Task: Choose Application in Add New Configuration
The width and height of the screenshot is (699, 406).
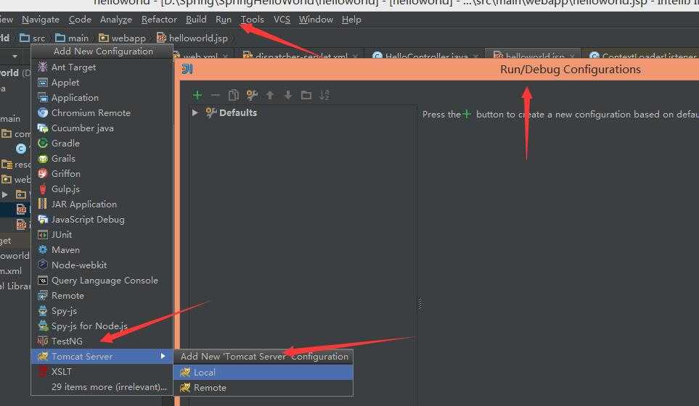Action: [102, 97]
